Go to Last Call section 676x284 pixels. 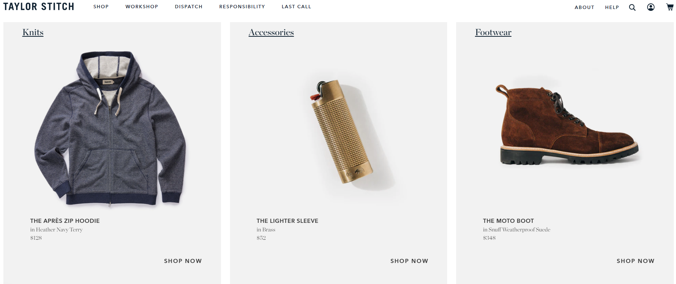pyautogui.click(x=296, y=7)
